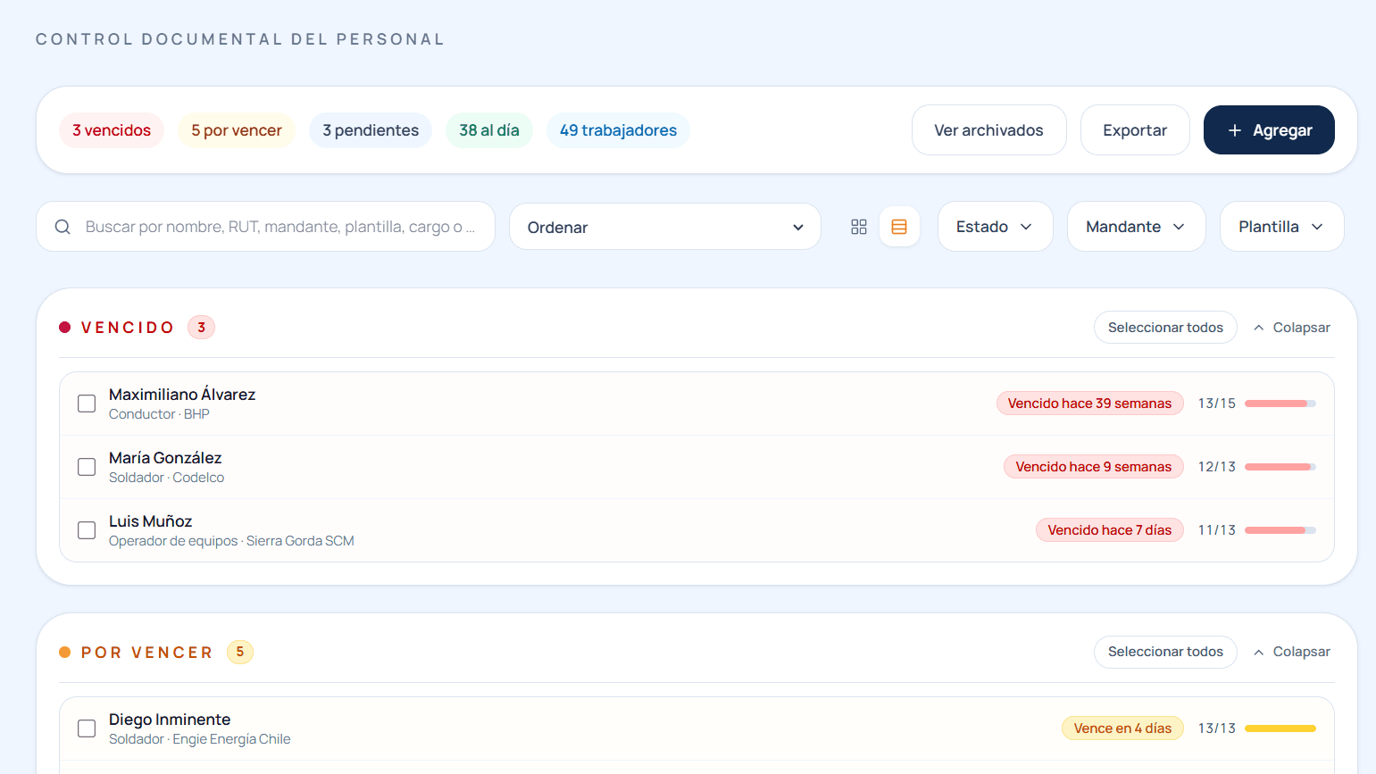Click the search magnifier icon
1376x774 pixels.
pyautogui.click(x=63, y=227)
